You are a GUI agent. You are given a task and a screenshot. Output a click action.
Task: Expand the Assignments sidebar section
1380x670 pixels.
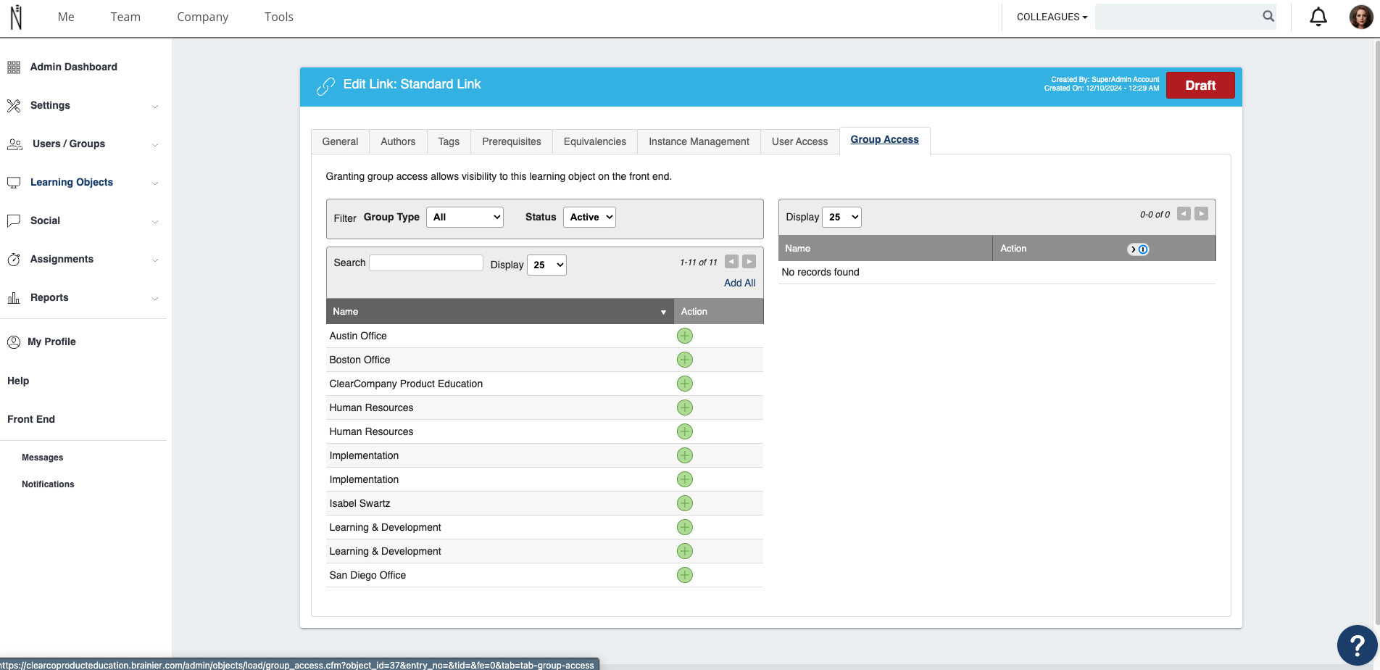pos(155,260)
